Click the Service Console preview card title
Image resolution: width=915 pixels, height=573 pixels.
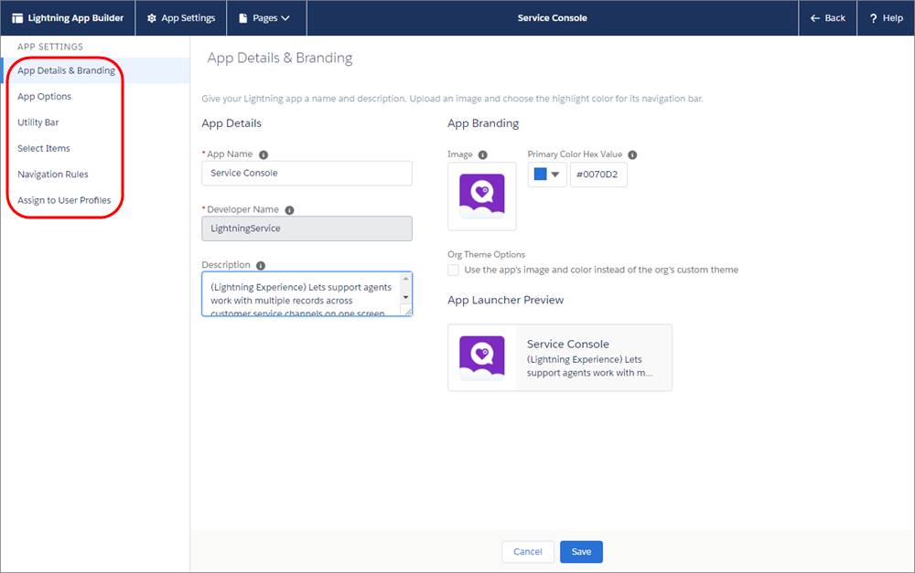tap(568, 344)
